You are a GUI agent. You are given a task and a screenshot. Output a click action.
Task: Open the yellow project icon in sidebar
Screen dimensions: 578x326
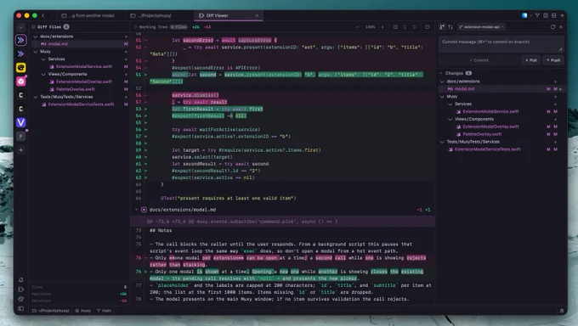click(21, 67)
